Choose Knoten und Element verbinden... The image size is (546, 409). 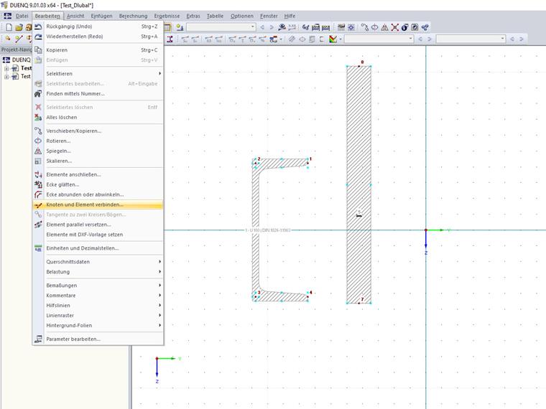click(x=98, y=204)
